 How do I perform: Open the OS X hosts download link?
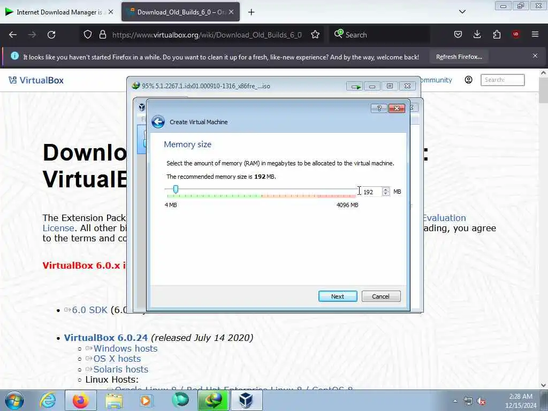pyautogui.click(x=117, y=359)
